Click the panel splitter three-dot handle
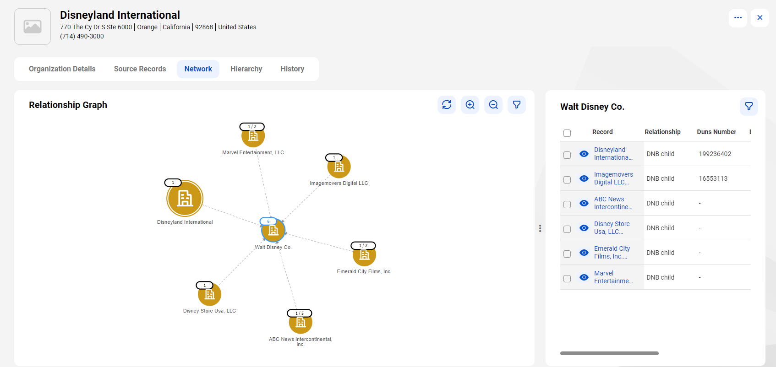The image size is (776, 367). [x=540, y=228]
